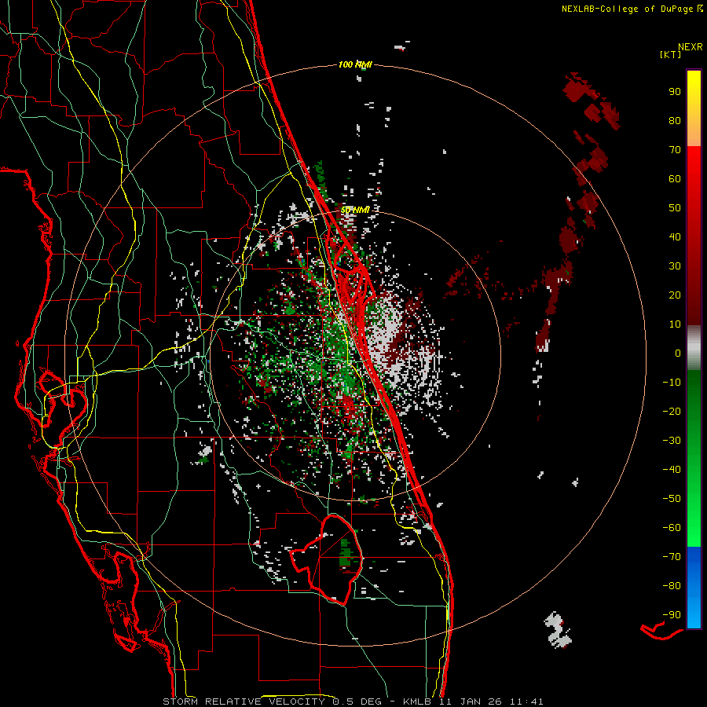Click the -80 value on velocity scale
707x707 pixels.
(672, 586)
